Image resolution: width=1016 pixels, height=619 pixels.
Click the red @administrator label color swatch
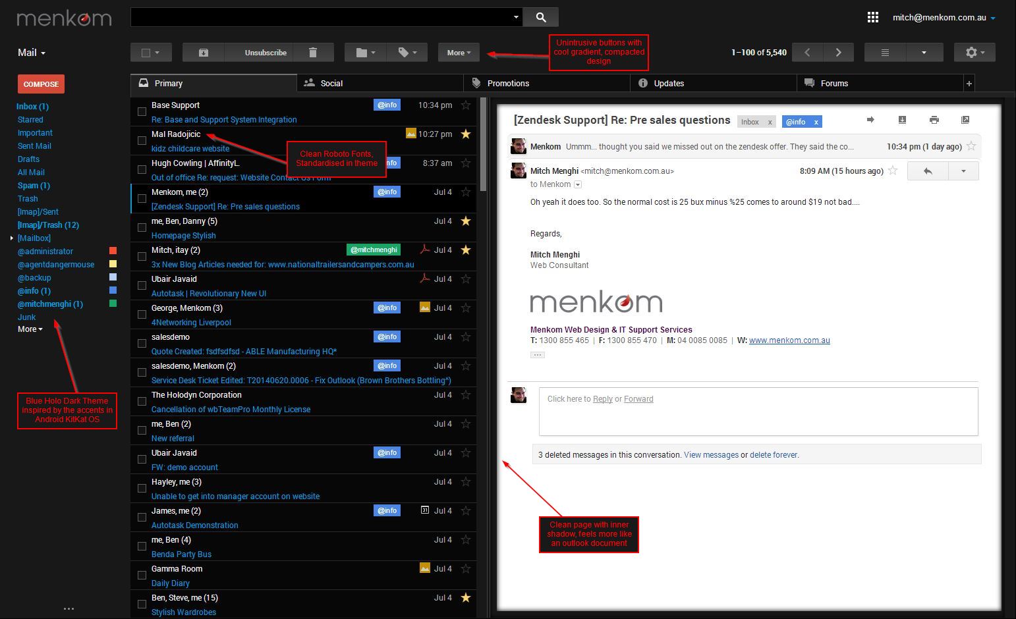pos(113,251)
